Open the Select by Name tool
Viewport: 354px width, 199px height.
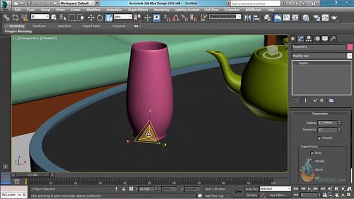(x=63, y=18)
